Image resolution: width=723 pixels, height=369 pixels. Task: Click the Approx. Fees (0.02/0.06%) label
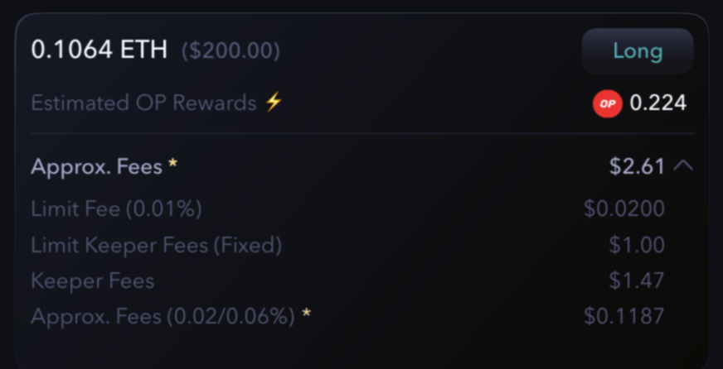click(x=163, y=316)
